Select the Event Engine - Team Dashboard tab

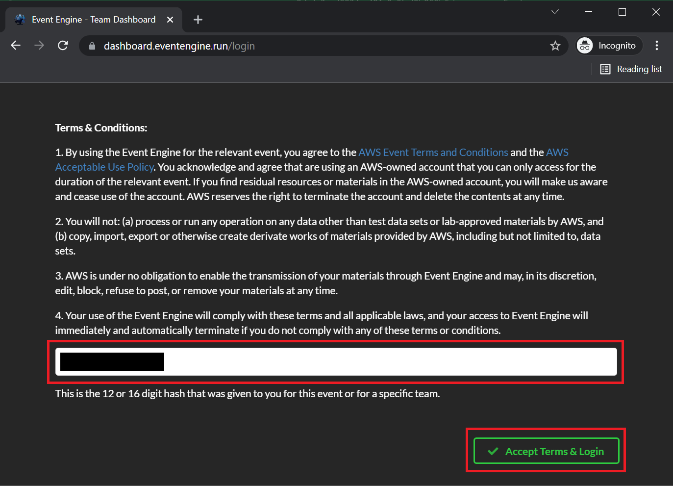(94, 20)
